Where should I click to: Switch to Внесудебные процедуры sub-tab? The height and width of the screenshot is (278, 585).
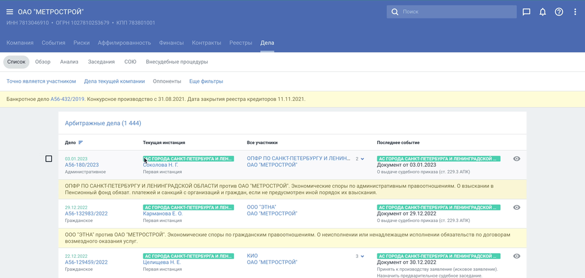point(177,62)
